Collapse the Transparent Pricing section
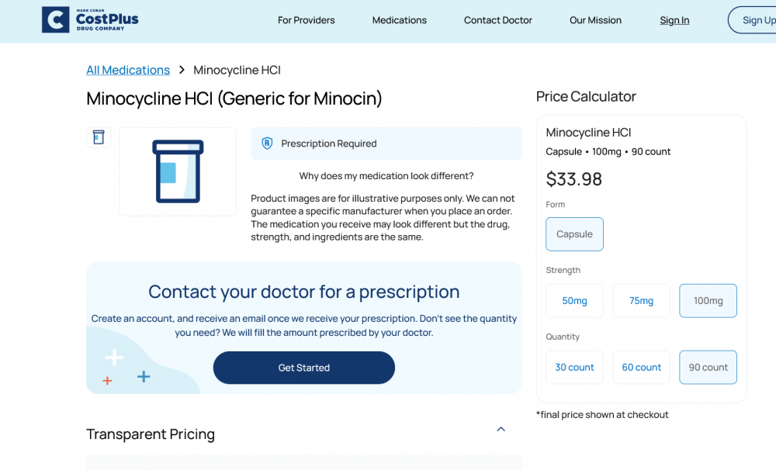This screenshot has height=470, width=776. coord(501,430)
